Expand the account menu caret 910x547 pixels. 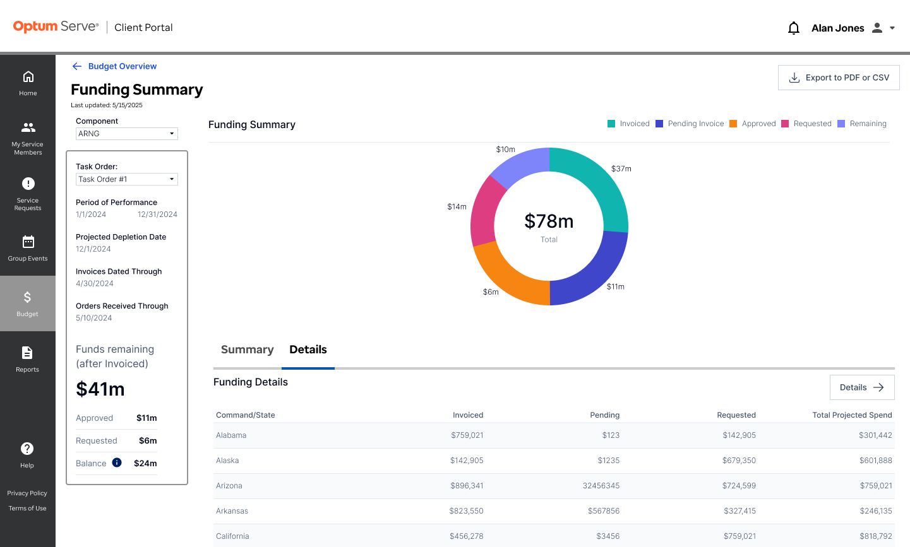892,28
